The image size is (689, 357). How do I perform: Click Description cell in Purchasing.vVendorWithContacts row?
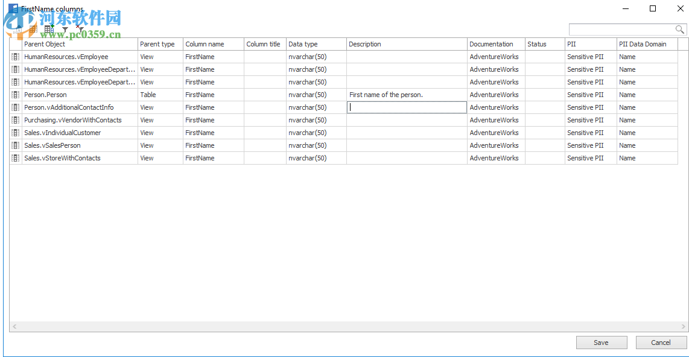click(407, 121)
